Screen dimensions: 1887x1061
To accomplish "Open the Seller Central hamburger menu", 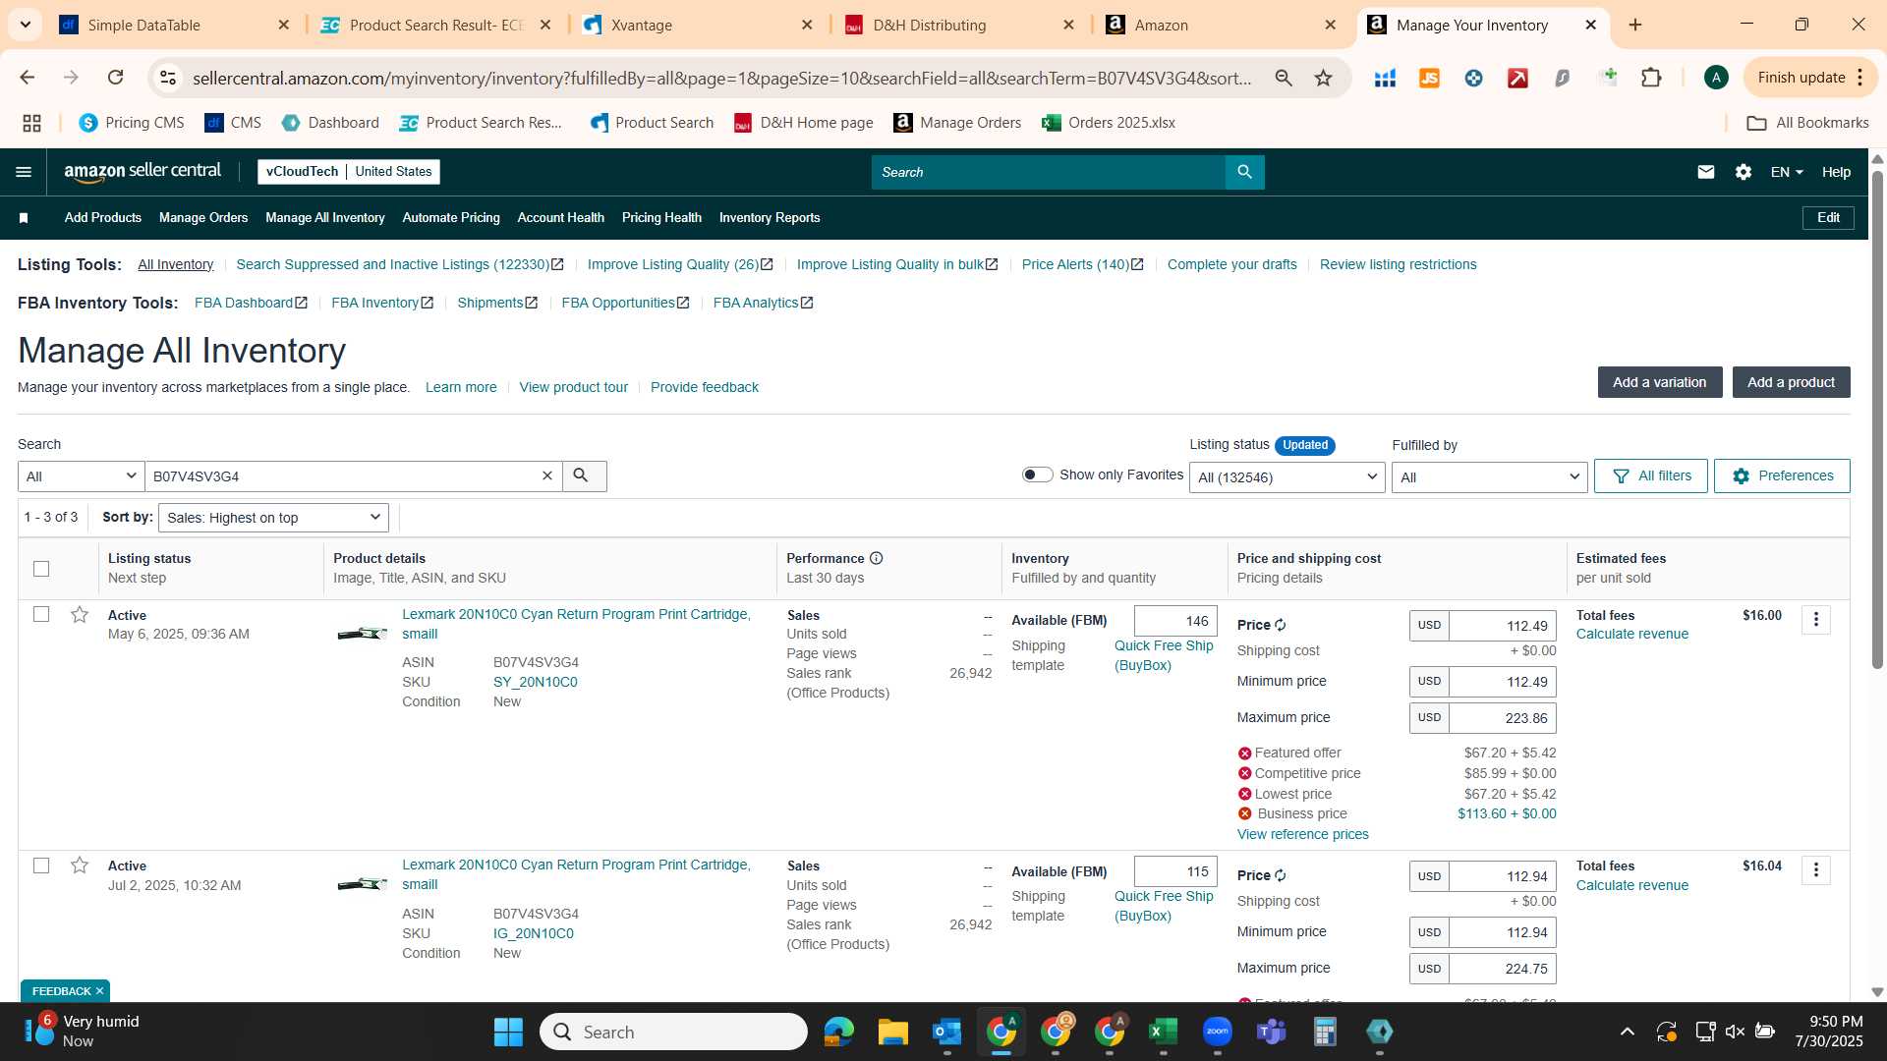I will 24,172.
